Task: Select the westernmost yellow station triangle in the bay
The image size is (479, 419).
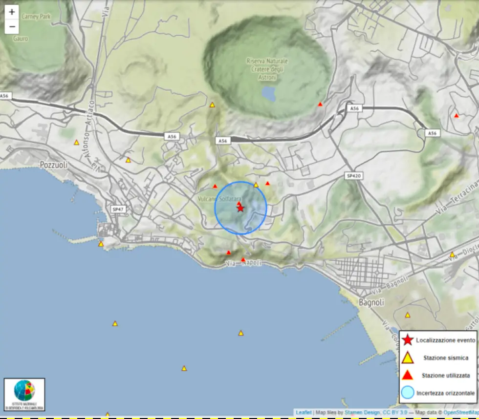Action: (x=115, y=323)
